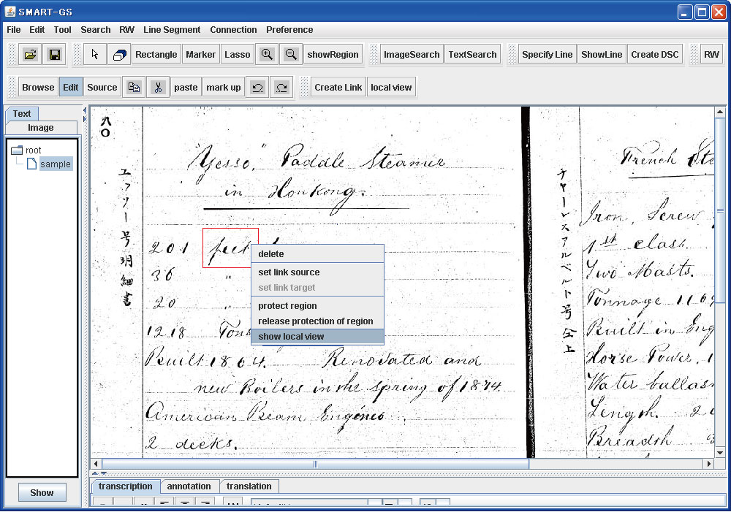731x512 pixels.
Task: Click the horizontal scrollbar thumb
Action: [315, 464]
